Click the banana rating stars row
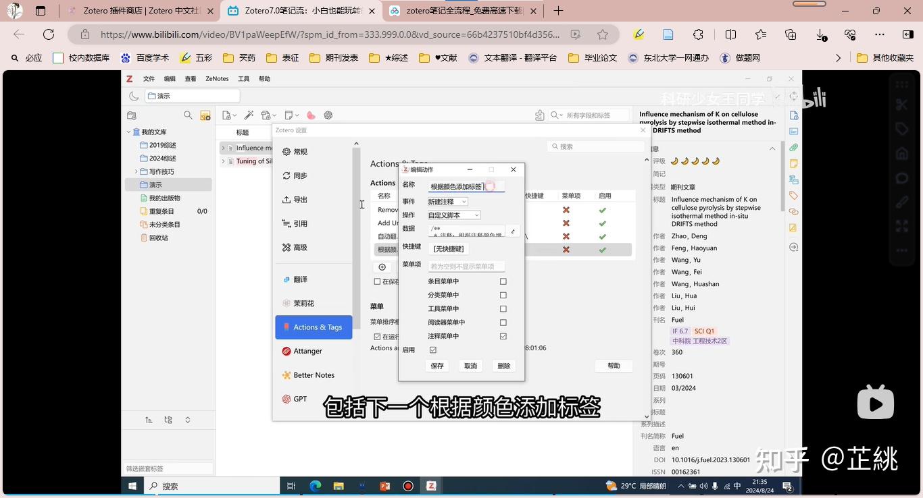 [x=695, y=161]
